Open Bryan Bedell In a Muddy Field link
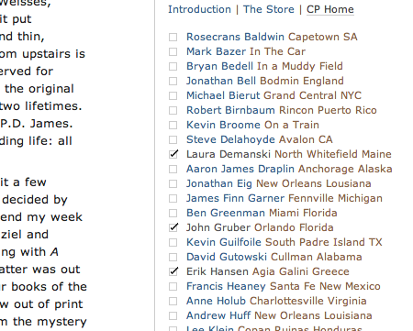This screenshot has width=413, height=331. tap(264, 66)
